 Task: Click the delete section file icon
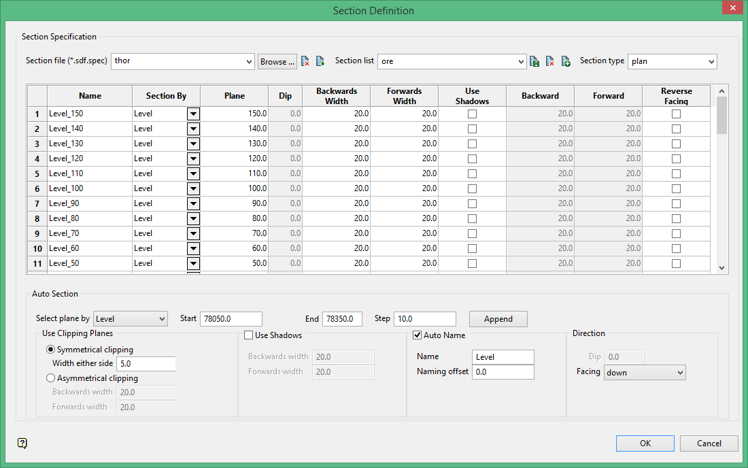point(305,61)
